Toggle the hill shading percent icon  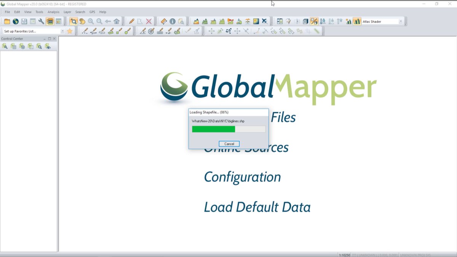pos(314,22)
